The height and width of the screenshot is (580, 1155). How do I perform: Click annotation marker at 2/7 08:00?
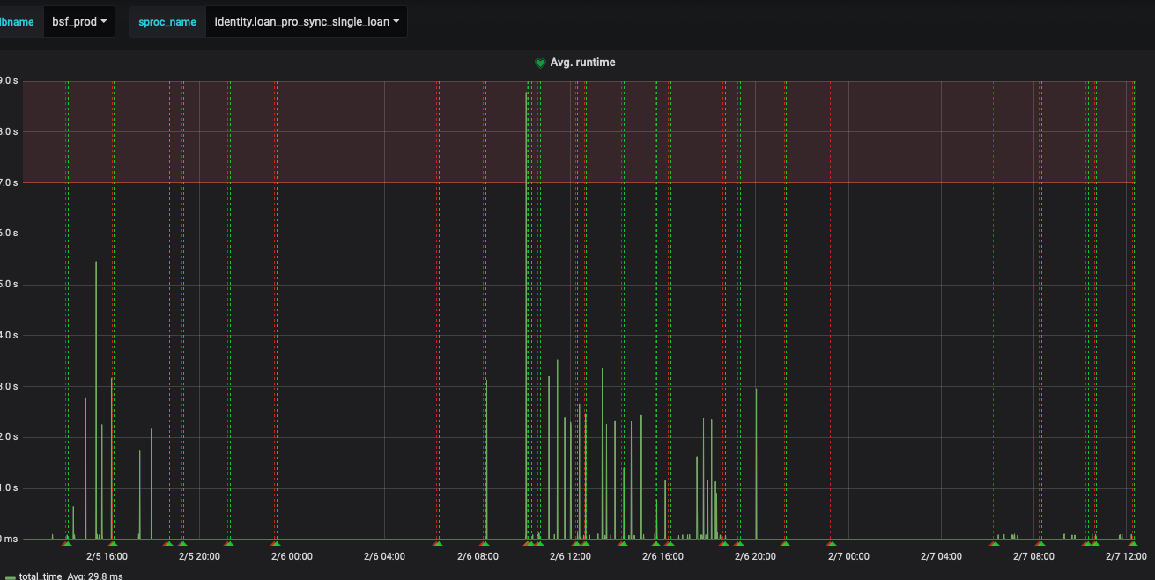click(x=1040, y=544)
